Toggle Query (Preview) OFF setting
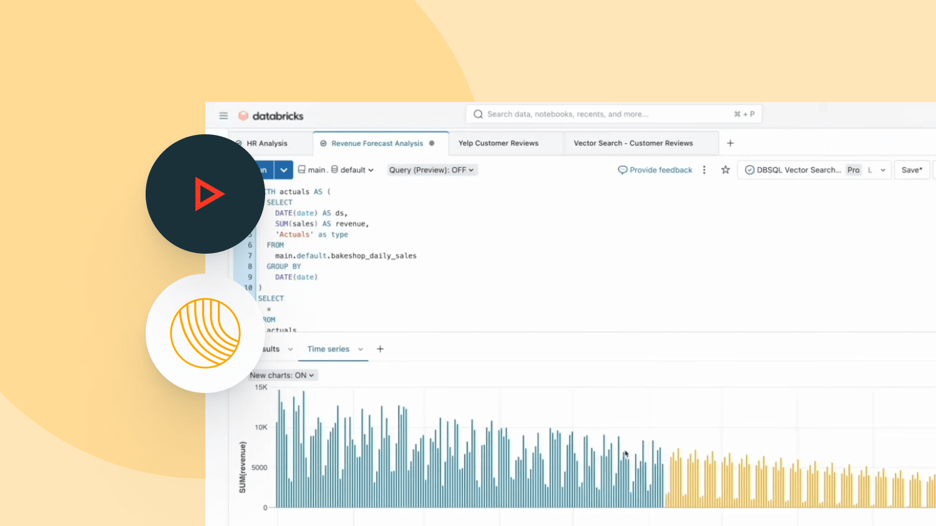The height and width of the screenshot is (526, 936). click(x=431, y=170)
